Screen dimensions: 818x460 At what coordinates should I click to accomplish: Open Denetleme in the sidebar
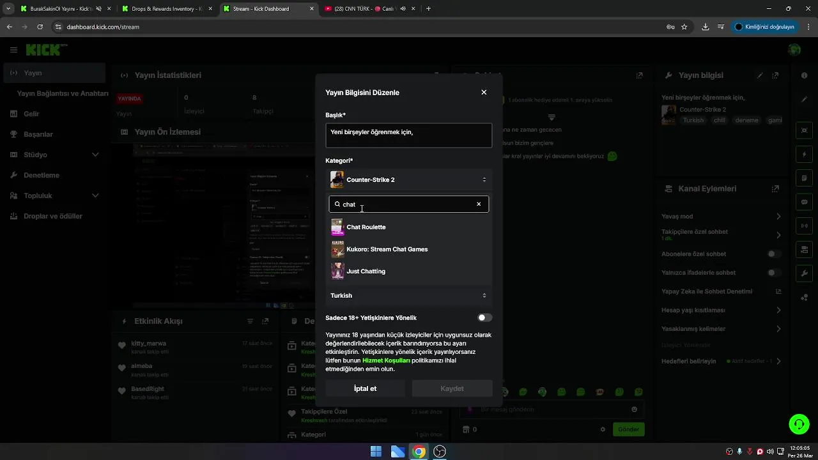point(53,175)
